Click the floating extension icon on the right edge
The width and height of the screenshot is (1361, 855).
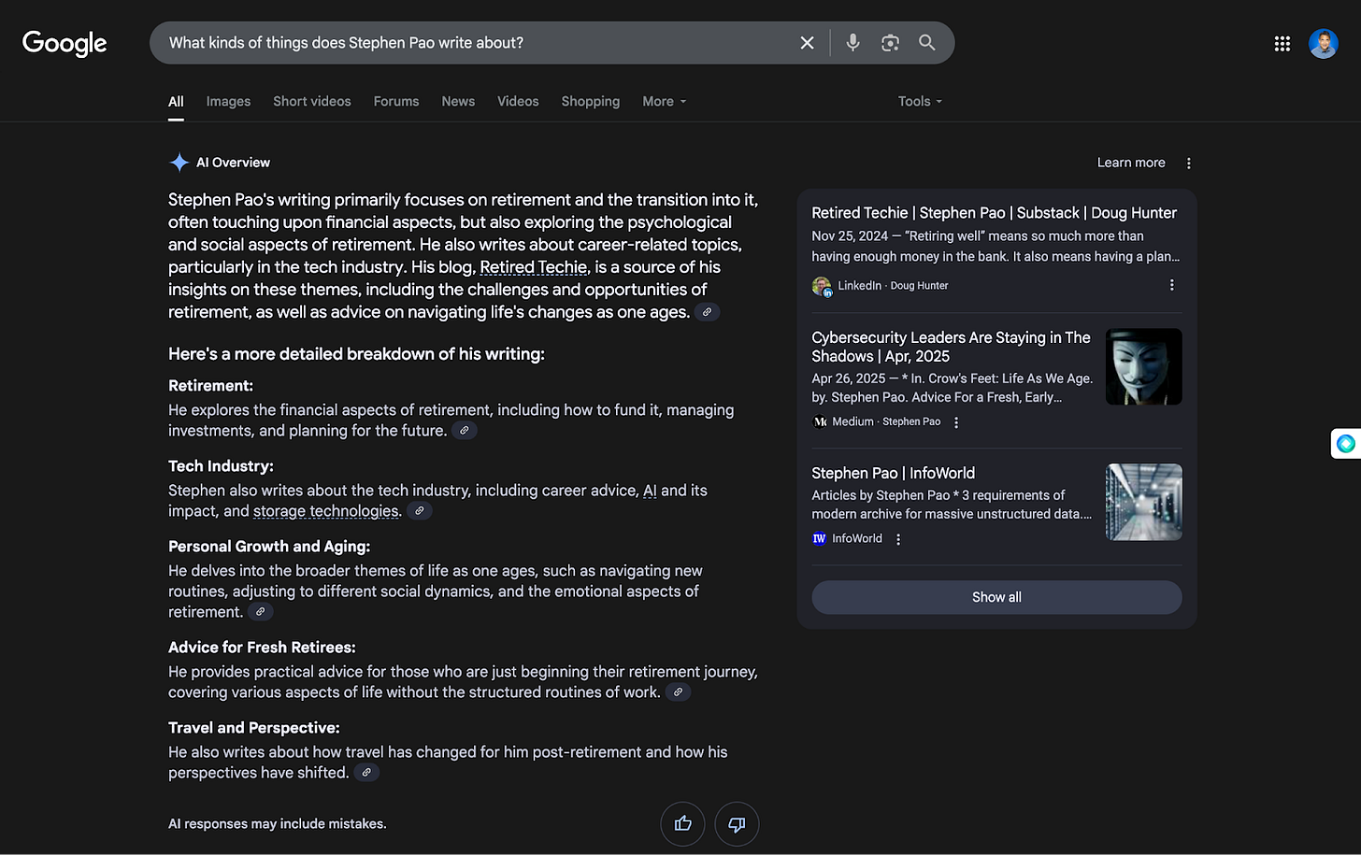tap(1346, 444)
